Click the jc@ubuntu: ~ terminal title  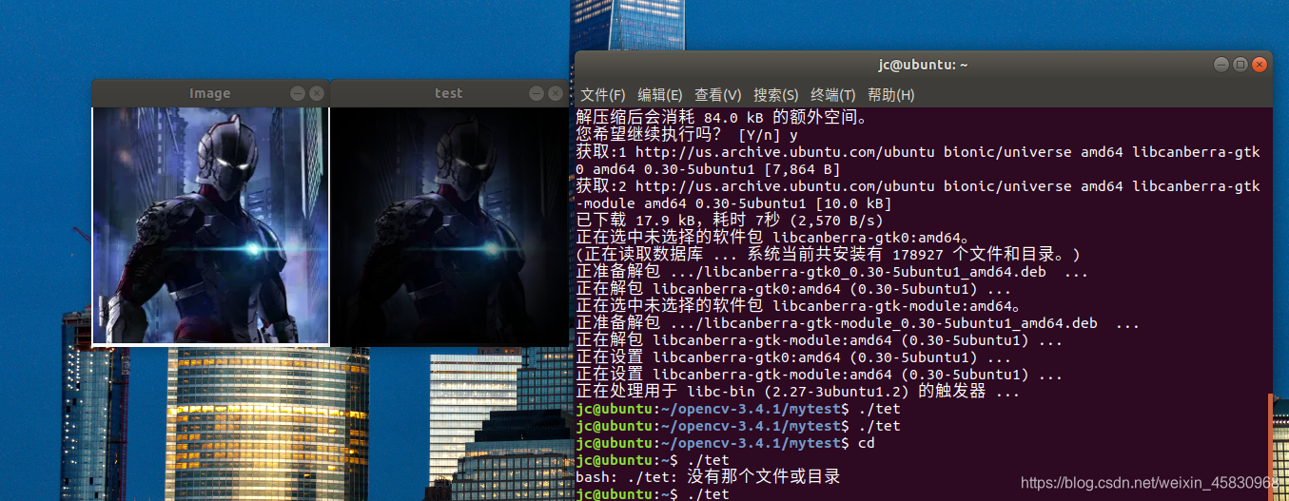(923, 65)
